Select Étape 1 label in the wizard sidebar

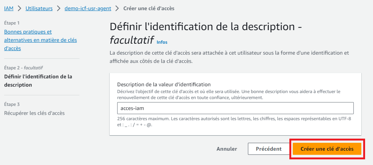coord(12,23)
